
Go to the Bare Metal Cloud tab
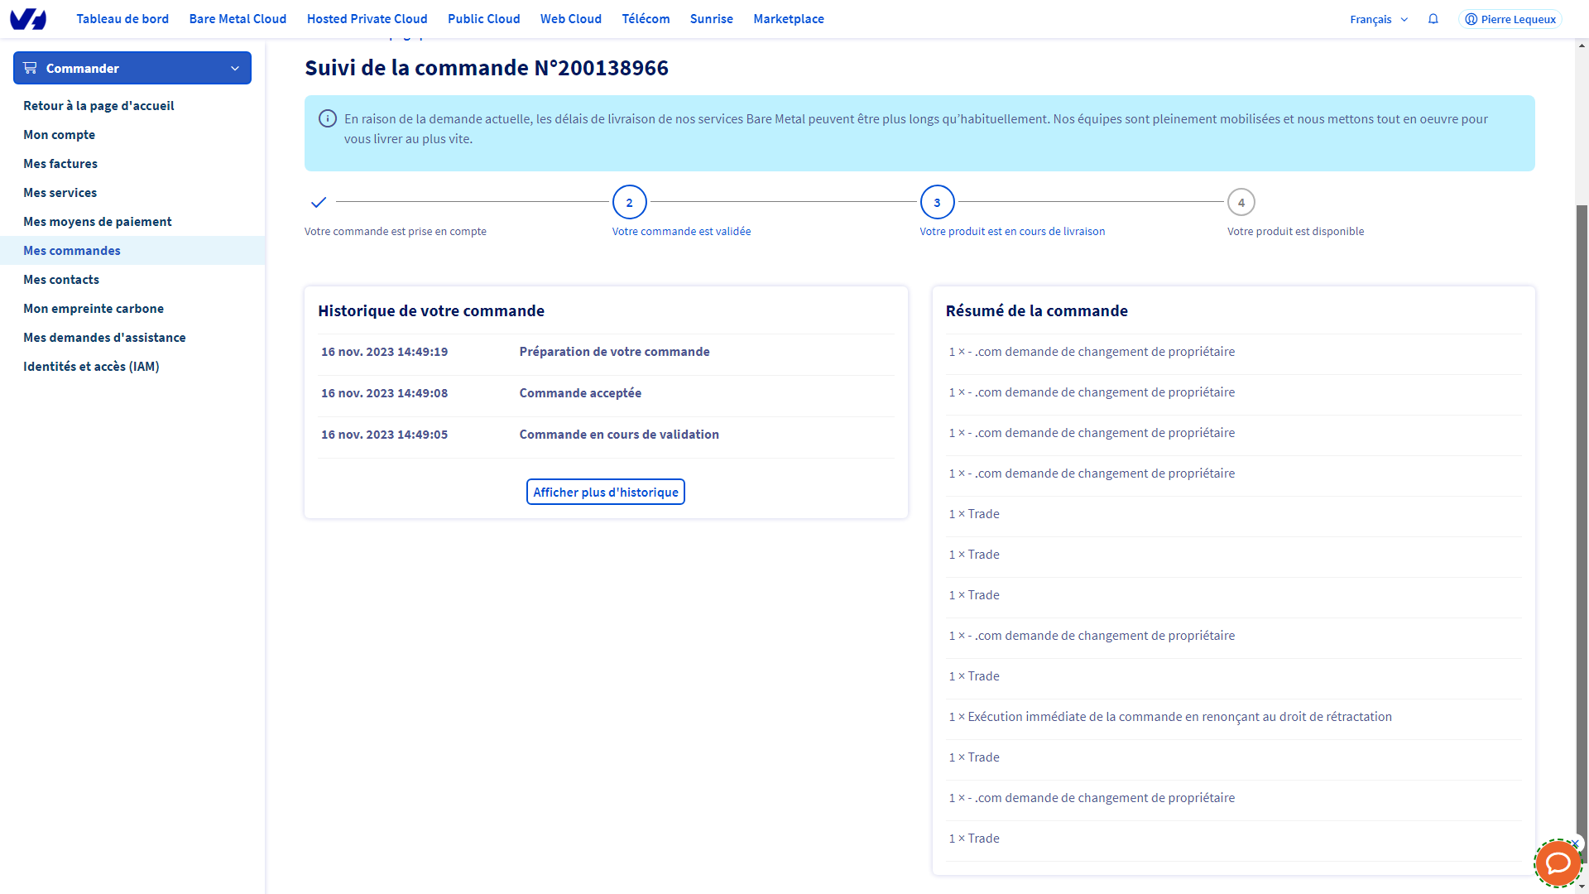(x=238, y=19)
